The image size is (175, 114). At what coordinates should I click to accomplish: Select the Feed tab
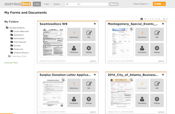point(46,4)
